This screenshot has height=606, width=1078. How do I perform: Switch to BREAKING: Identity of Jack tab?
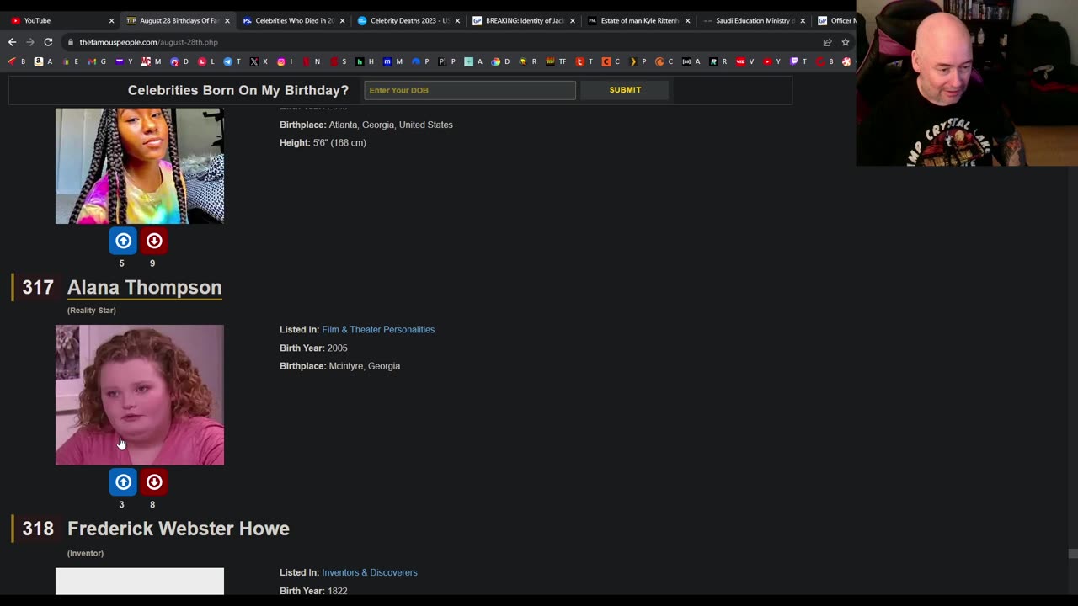pos(522,20)
